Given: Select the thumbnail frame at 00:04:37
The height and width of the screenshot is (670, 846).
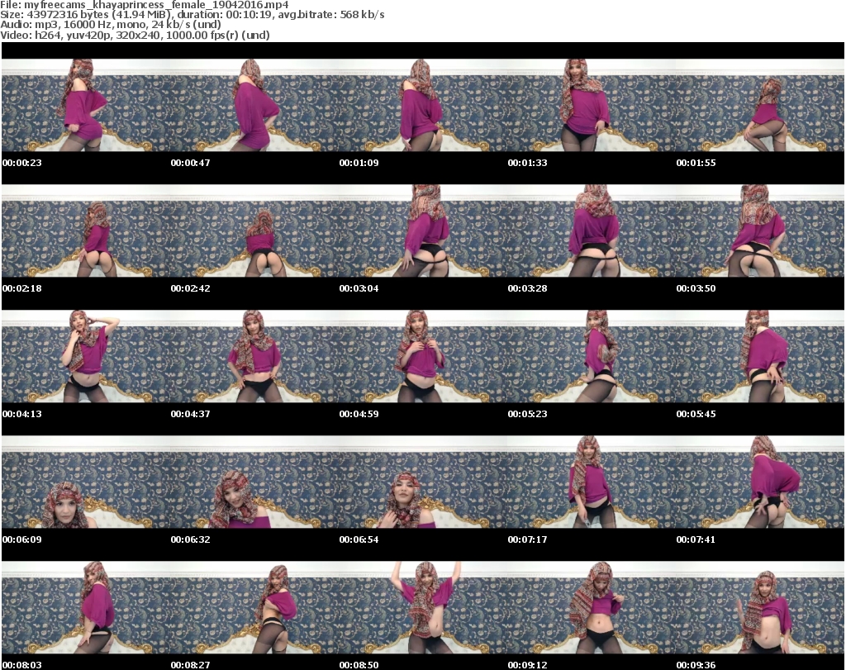Looking at the screenshot, I should pyautogui.click(x=254, y=356).
